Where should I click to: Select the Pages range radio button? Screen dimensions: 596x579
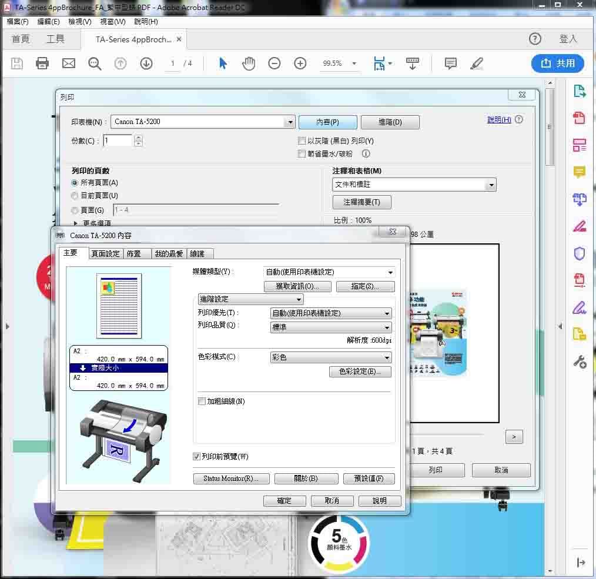[x=75, y=210]
